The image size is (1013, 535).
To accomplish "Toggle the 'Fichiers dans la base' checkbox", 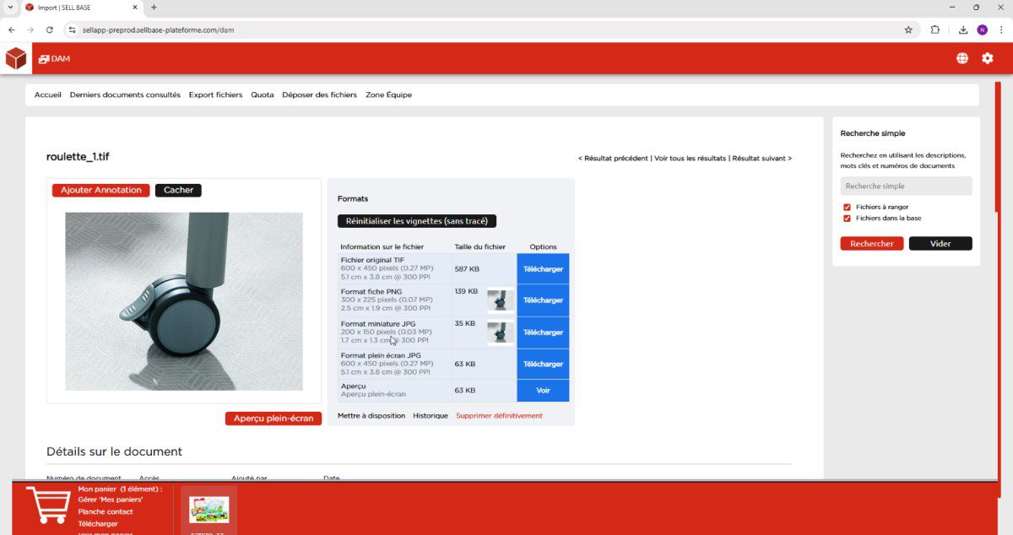I will tap(847, 218).
